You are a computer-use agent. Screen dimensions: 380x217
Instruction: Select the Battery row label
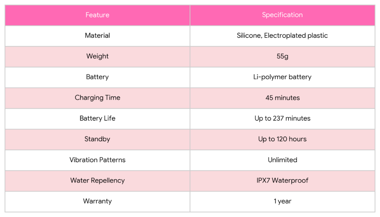tap(97, 77)
